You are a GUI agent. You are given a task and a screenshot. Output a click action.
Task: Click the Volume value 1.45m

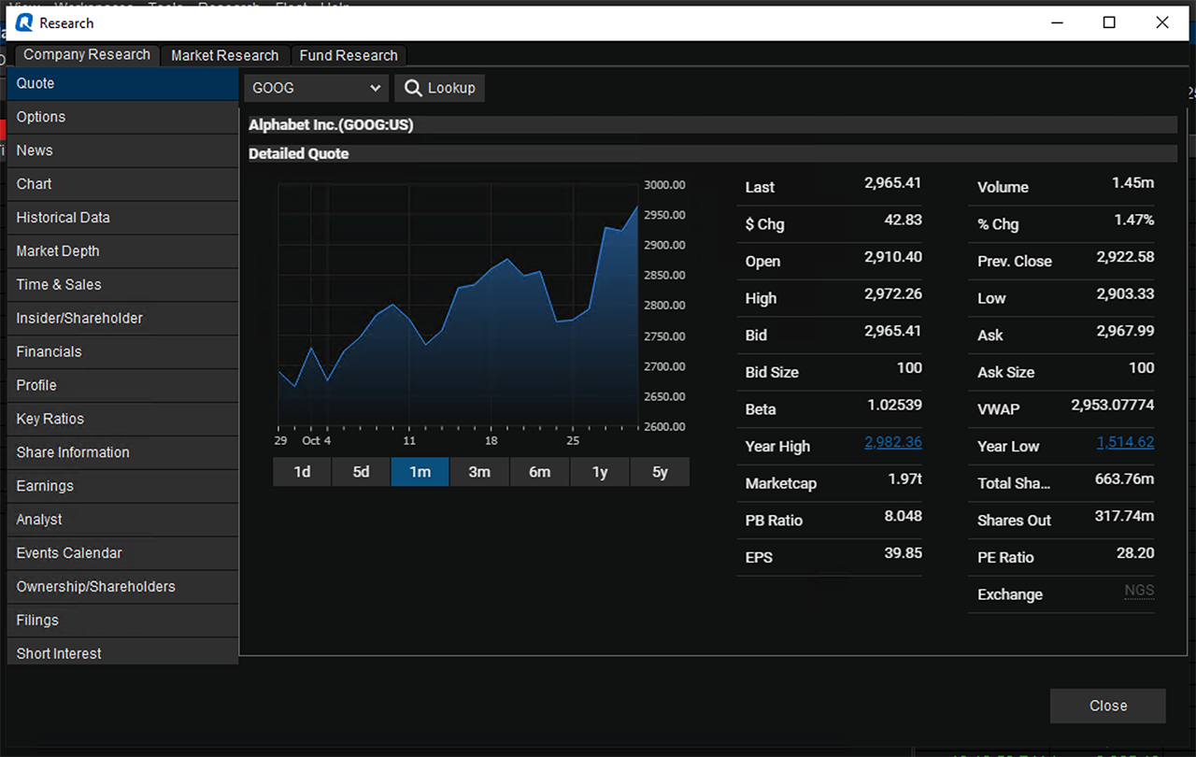pyautogui.click(x=1133, y=183)
